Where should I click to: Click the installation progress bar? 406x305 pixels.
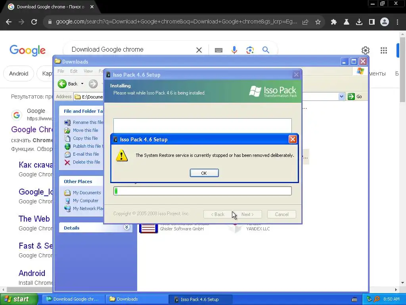click(x=203, y=191)
